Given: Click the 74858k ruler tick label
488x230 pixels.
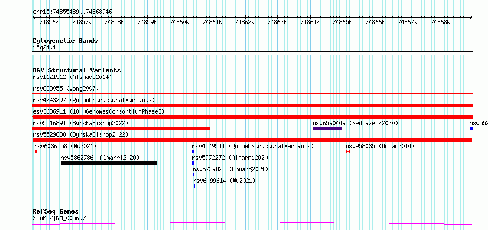Looking at the screenshot, I should (x=114, y=22).
